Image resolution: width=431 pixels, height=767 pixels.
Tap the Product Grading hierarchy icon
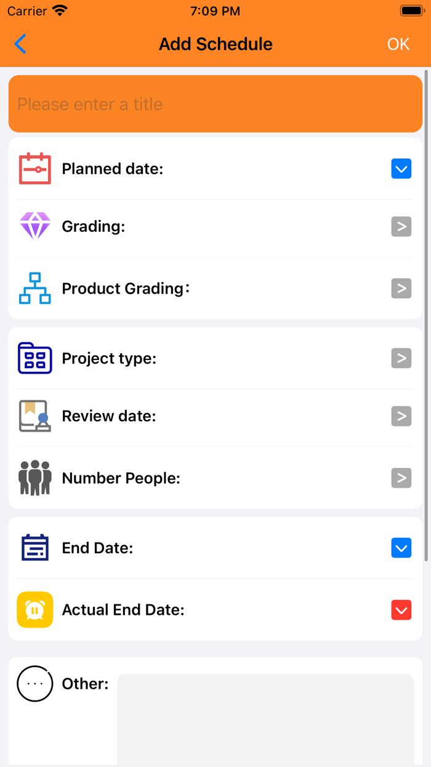35,288
